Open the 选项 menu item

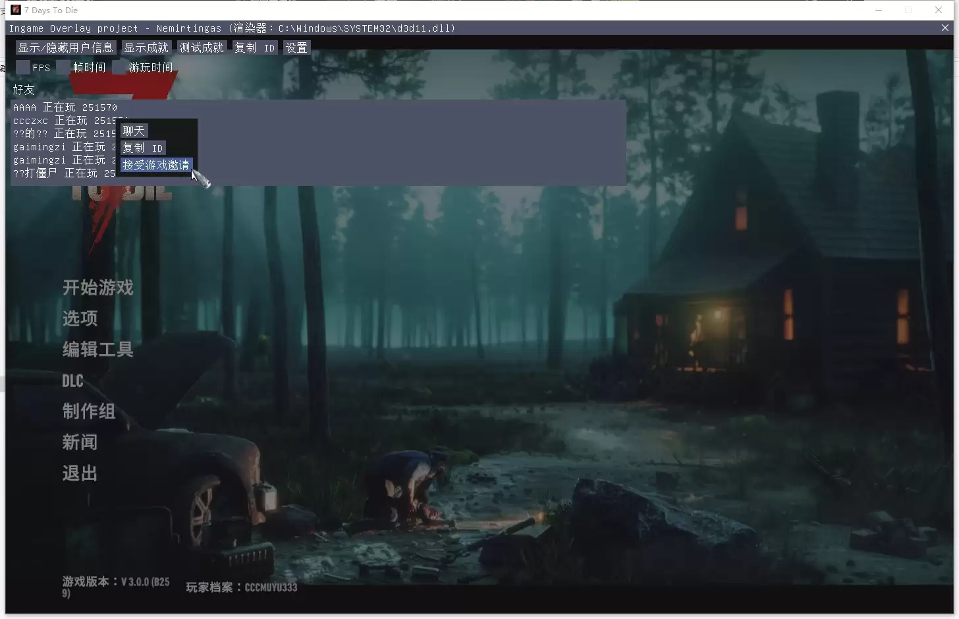coord(80,318)
